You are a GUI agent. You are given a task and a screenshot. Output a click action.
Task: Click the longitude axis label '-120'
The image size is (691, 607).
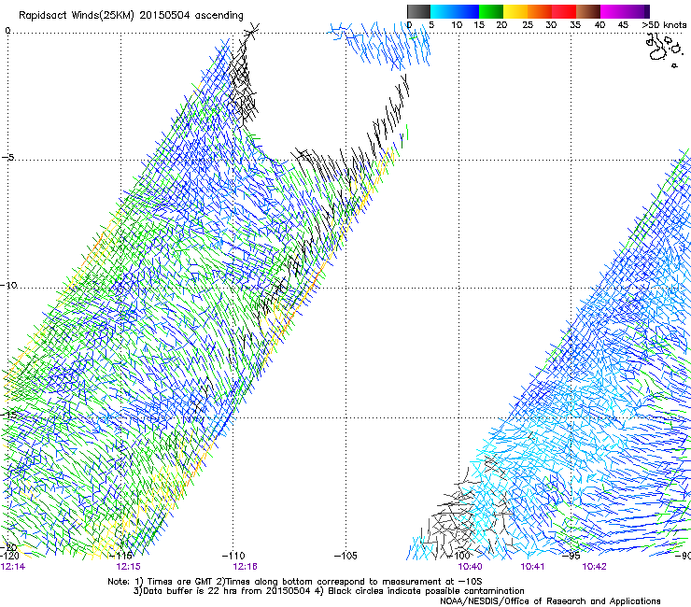pos(9,556)
